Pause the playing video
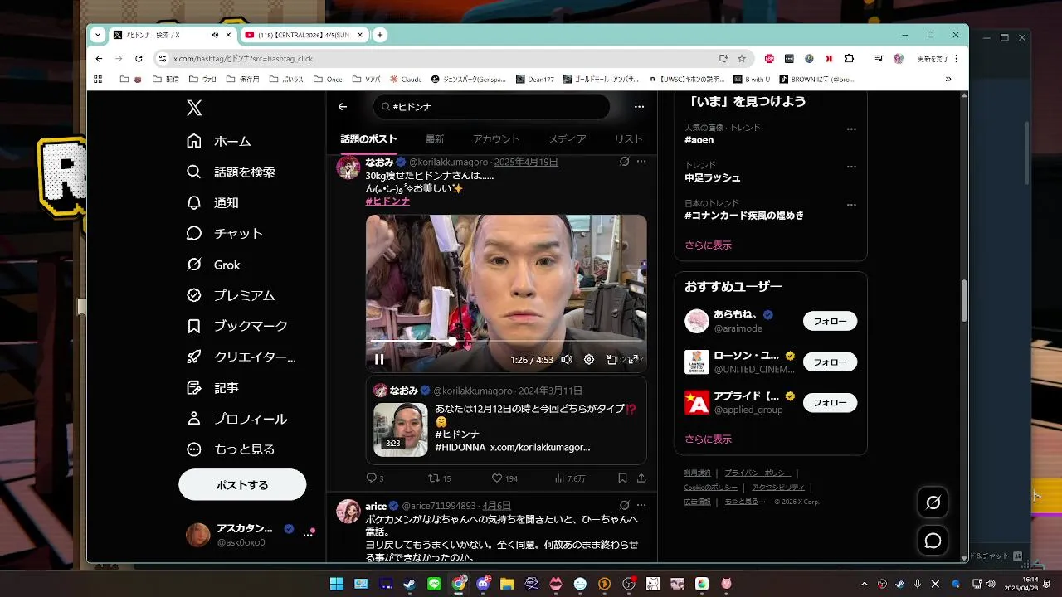The width and height of the screenshot is (1062, 597). 379,359
